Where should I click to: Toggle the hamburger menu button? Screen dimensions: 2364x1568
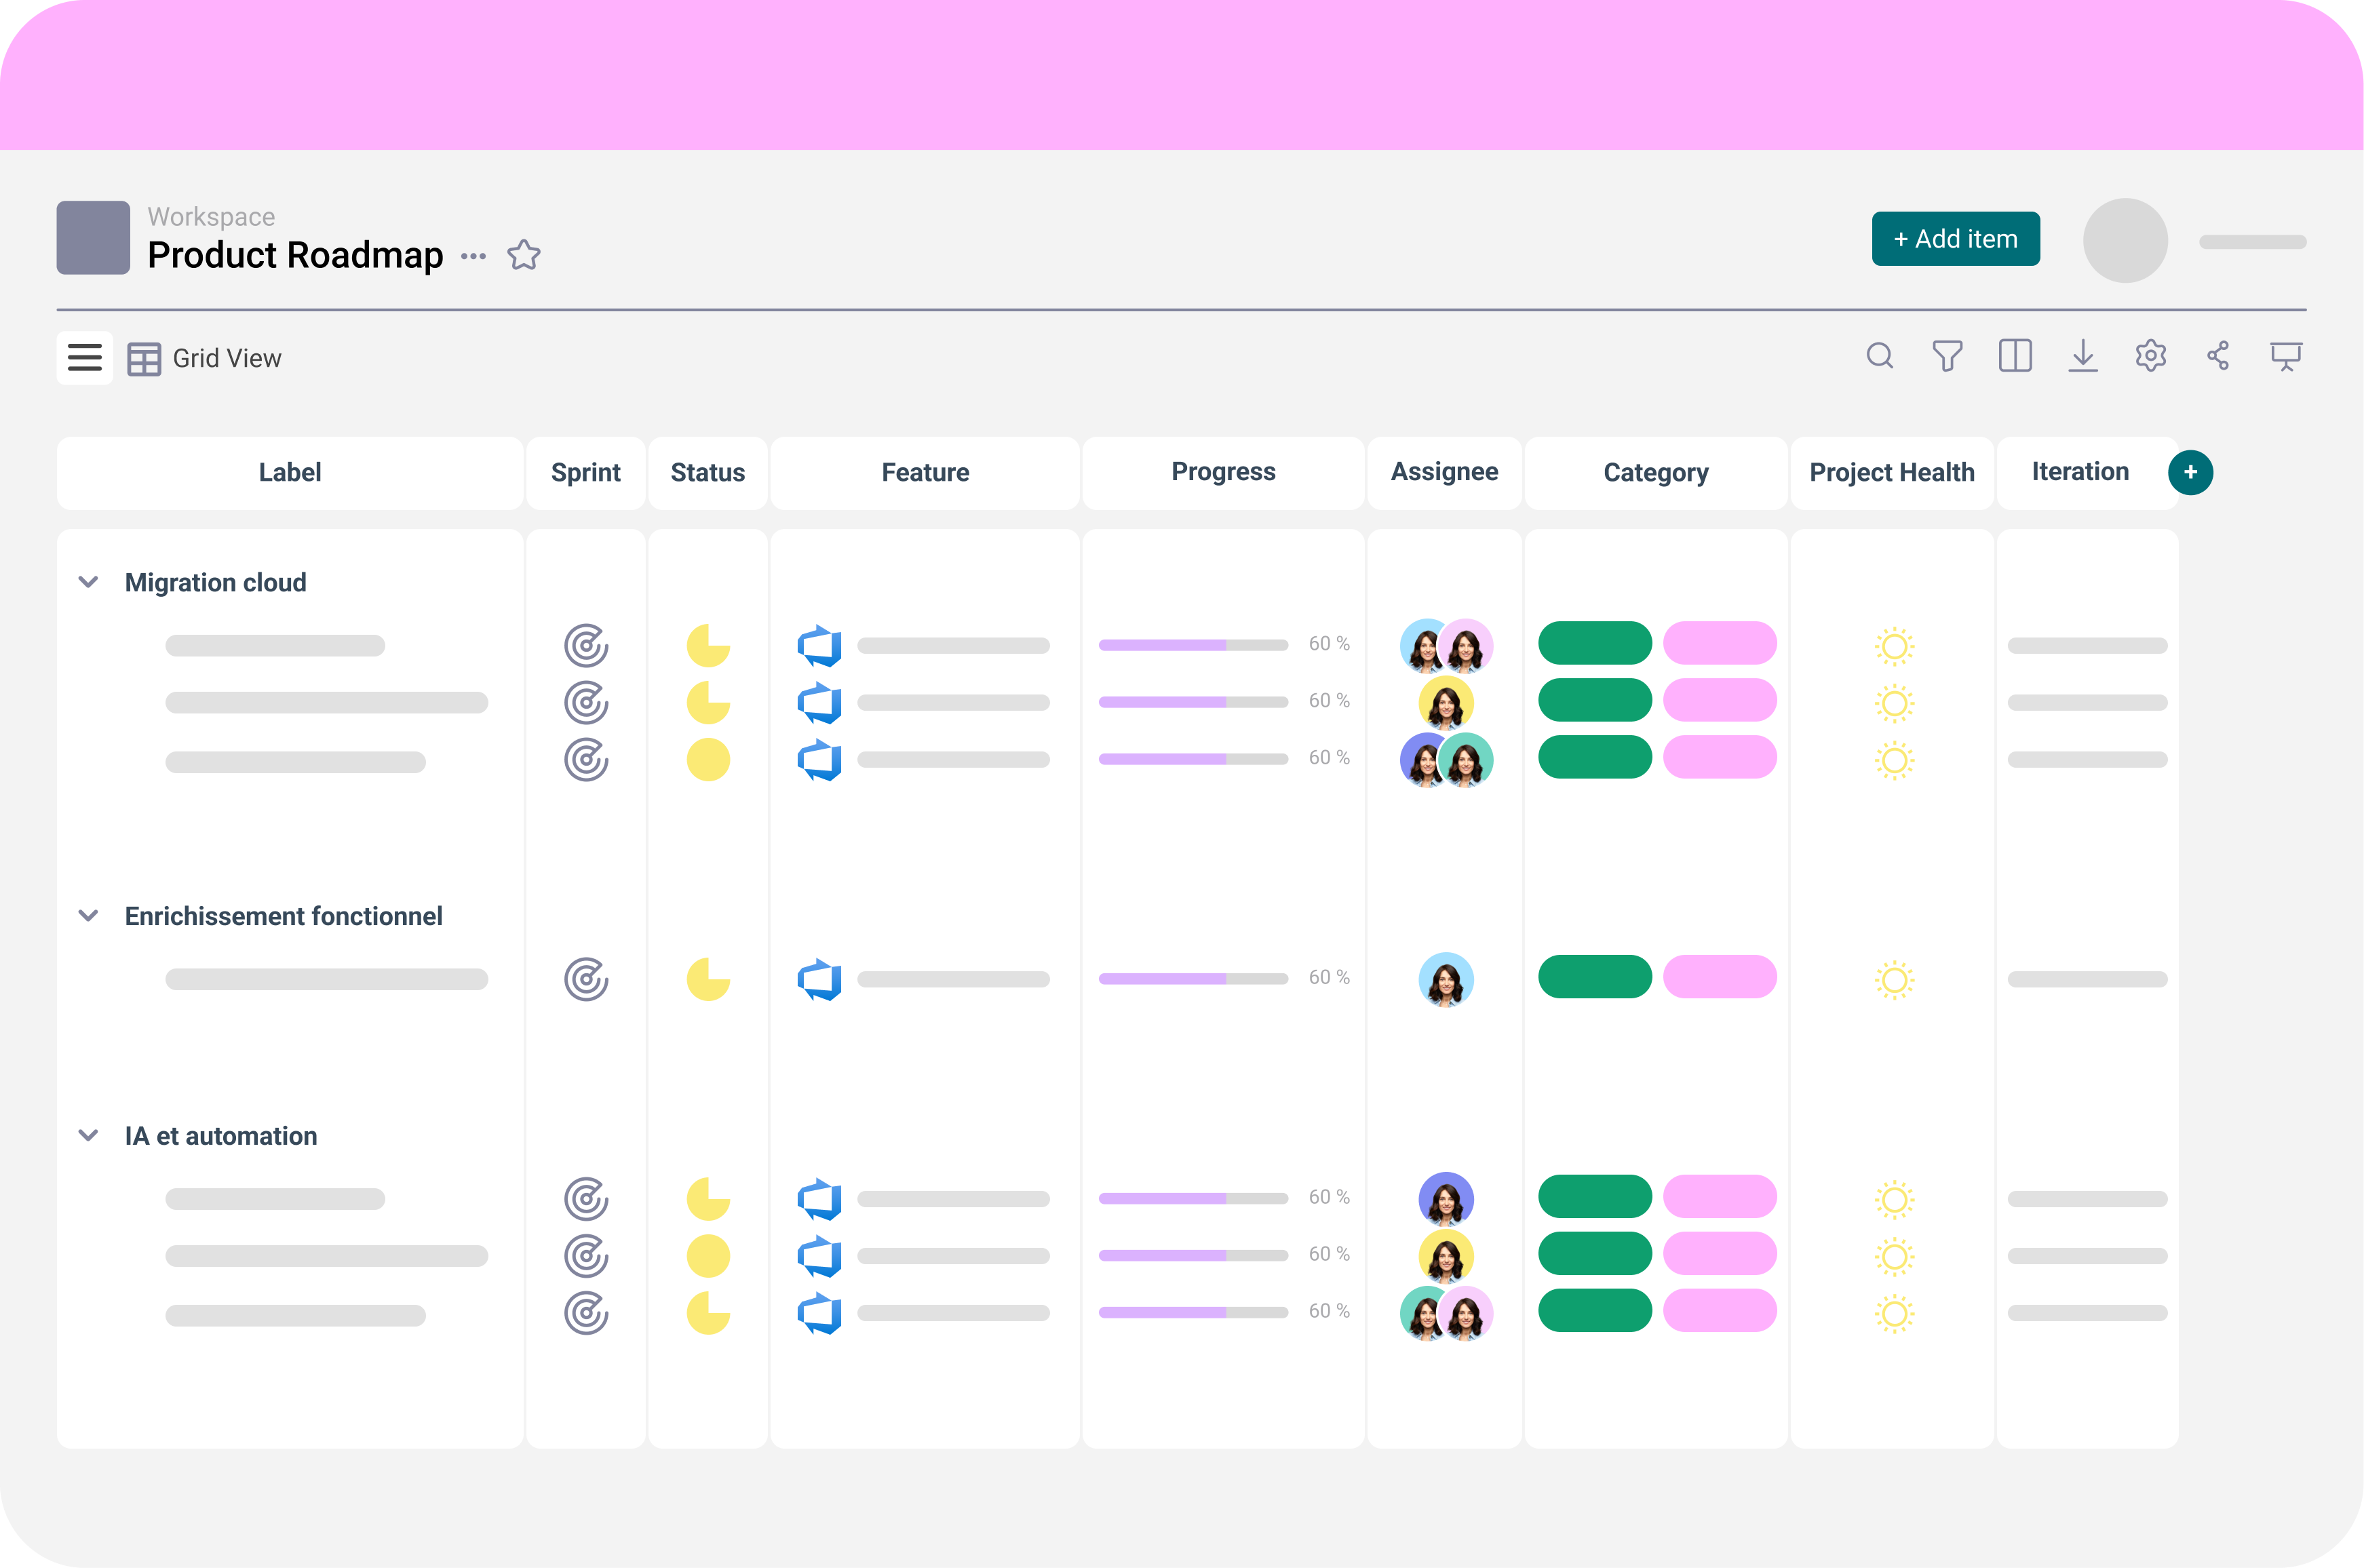85,358
